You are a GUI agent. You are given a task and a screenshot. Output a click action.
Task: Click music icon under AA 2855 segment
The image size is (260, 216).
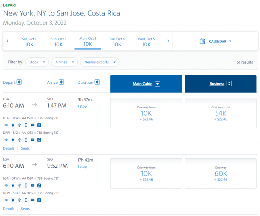pyautogui.click(x=39, y=200)
